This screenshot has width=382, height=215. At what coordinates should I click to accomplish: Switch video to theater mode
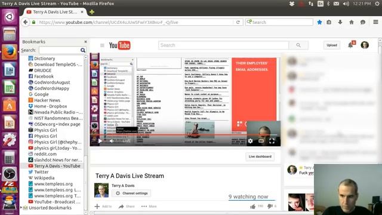point(261,141)
